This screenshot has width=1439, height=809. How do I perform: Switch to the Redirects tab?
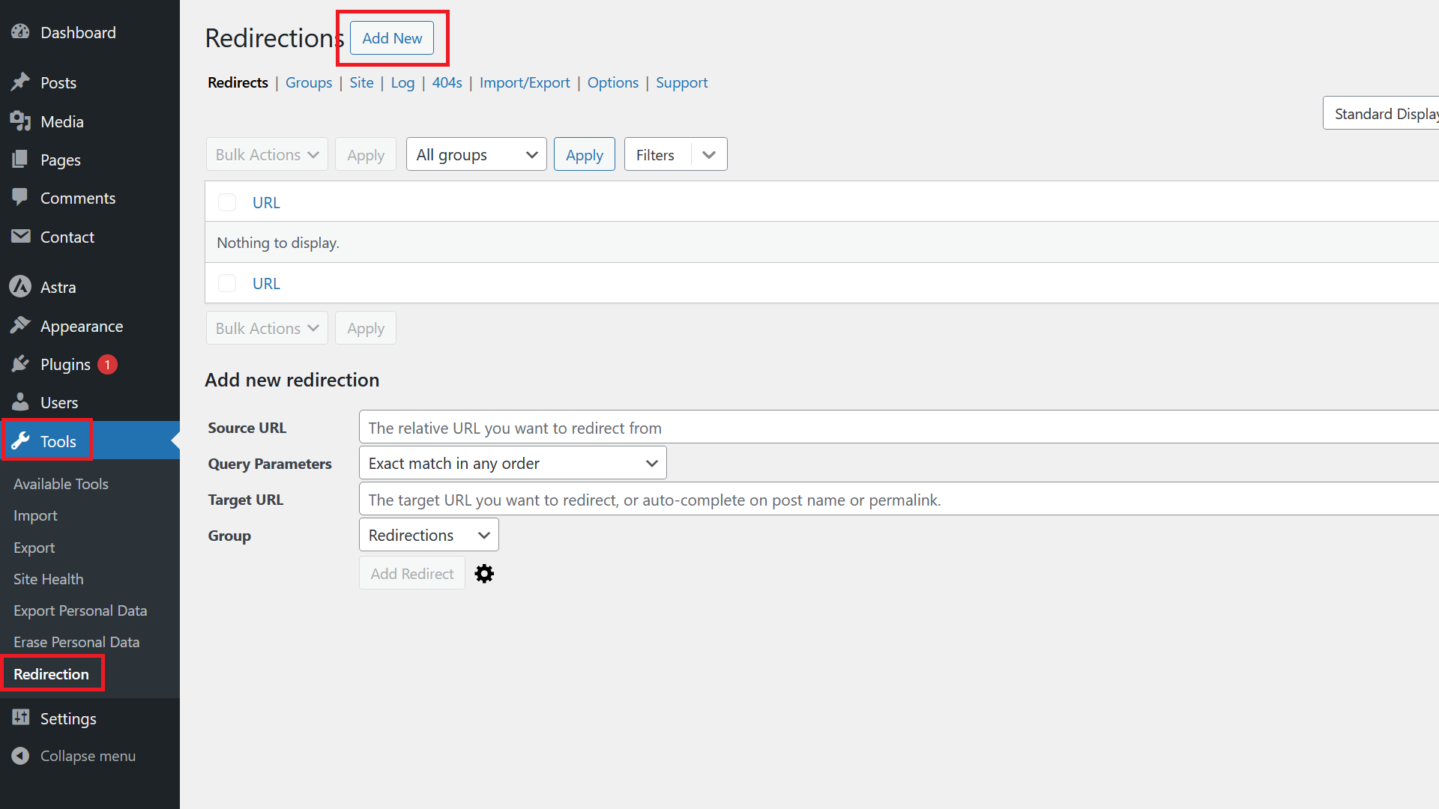pos(238,82)
